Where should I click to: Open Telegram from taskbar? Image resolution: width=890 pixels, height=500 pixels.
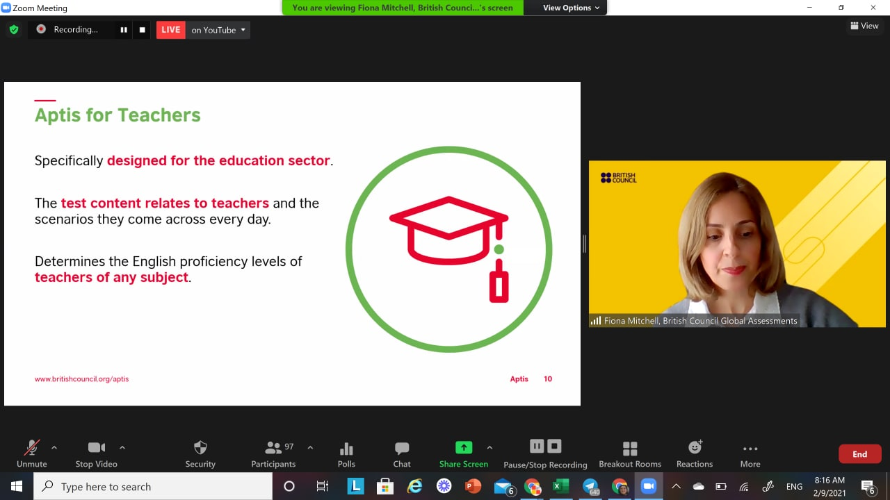point(590,487)
